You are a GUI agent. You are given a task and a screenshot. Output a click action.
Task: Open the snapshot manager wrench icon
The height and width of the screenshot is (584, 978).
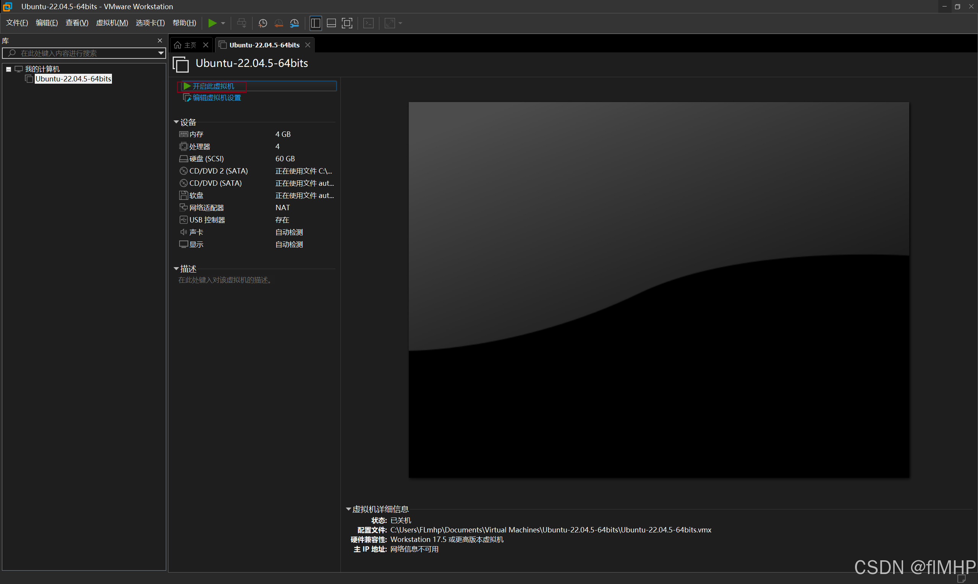coord(295,23)
